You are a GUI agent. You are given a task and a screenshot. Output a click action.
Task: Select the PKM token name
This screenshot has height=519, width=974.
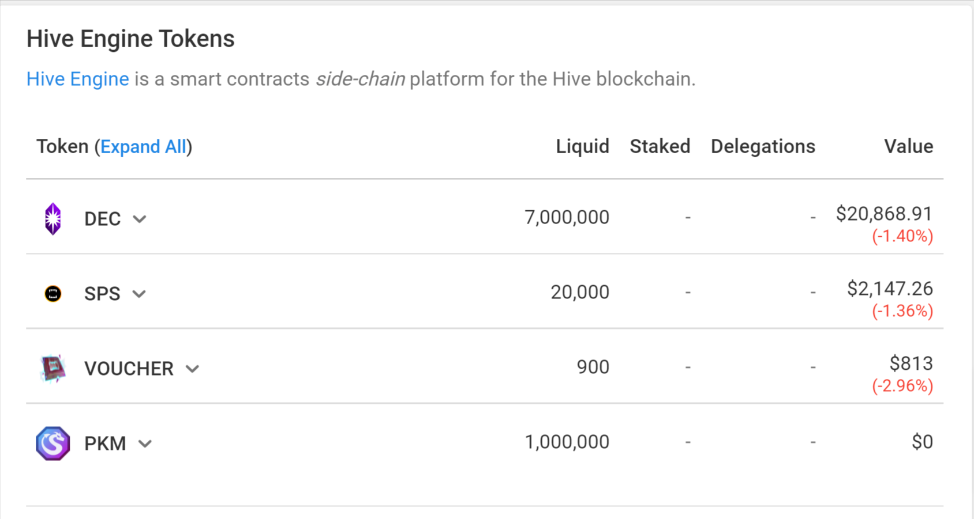(x=105, y=444)
